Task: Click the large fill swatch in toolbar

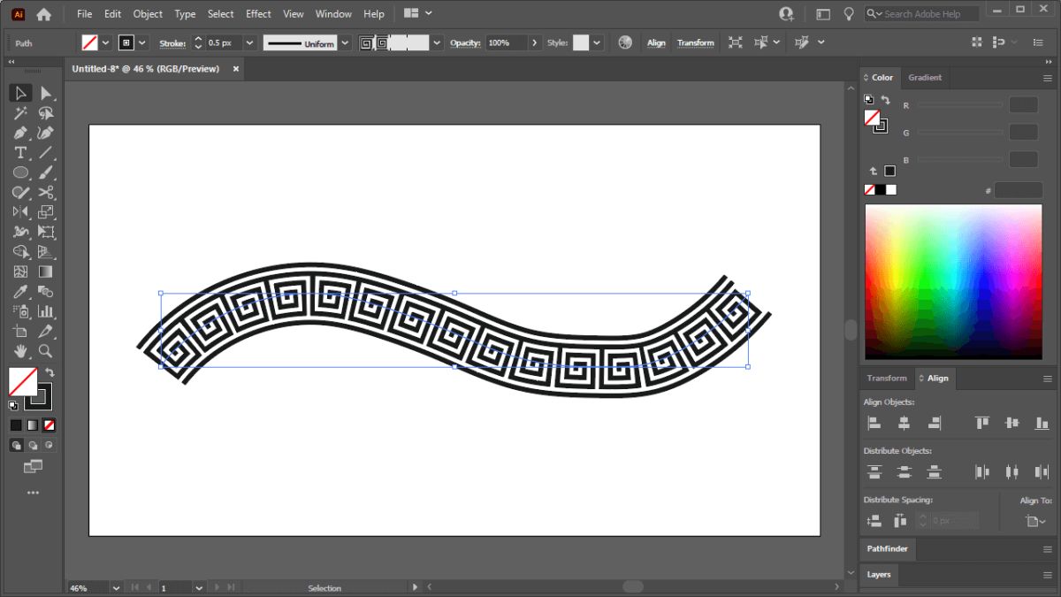Action: pos(22,382)
